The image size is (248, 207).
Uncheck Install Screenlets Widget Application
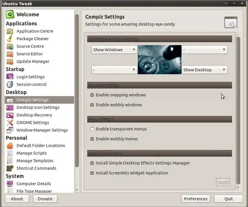click(92, 173)
